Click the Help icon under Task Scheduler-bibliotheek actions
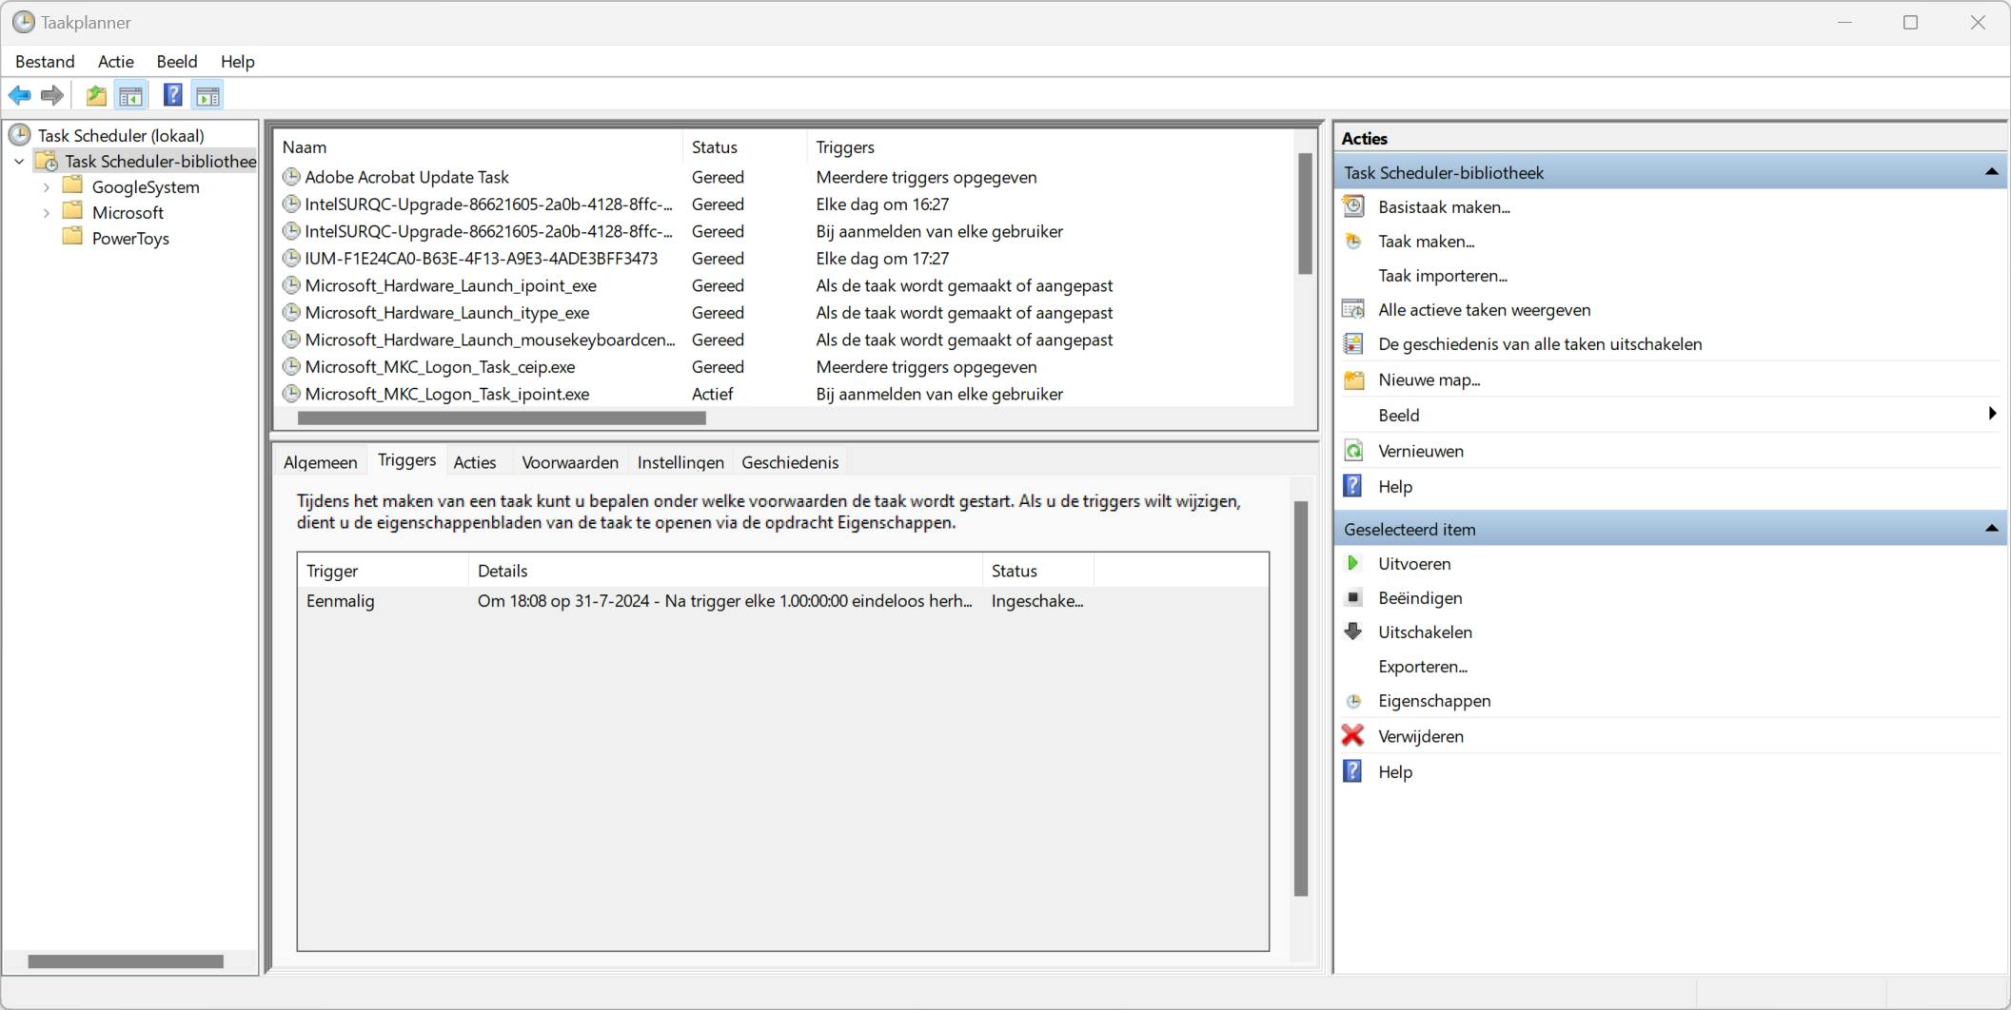 point(1352,486)
